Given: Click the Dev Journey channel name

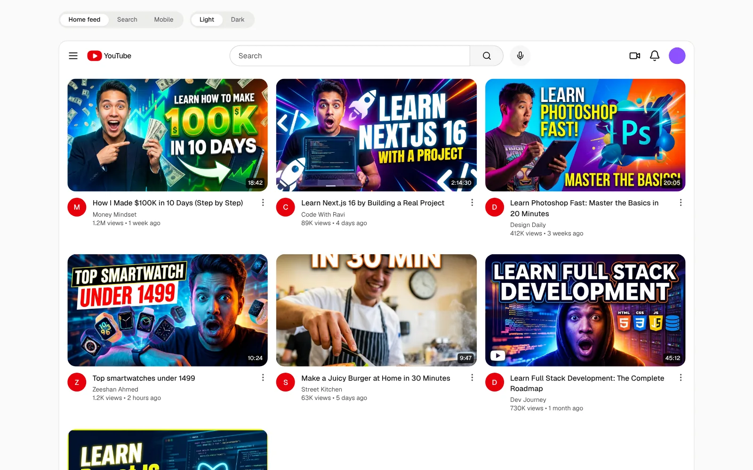Looking at the screenshot, I should (x=528, y=400).
